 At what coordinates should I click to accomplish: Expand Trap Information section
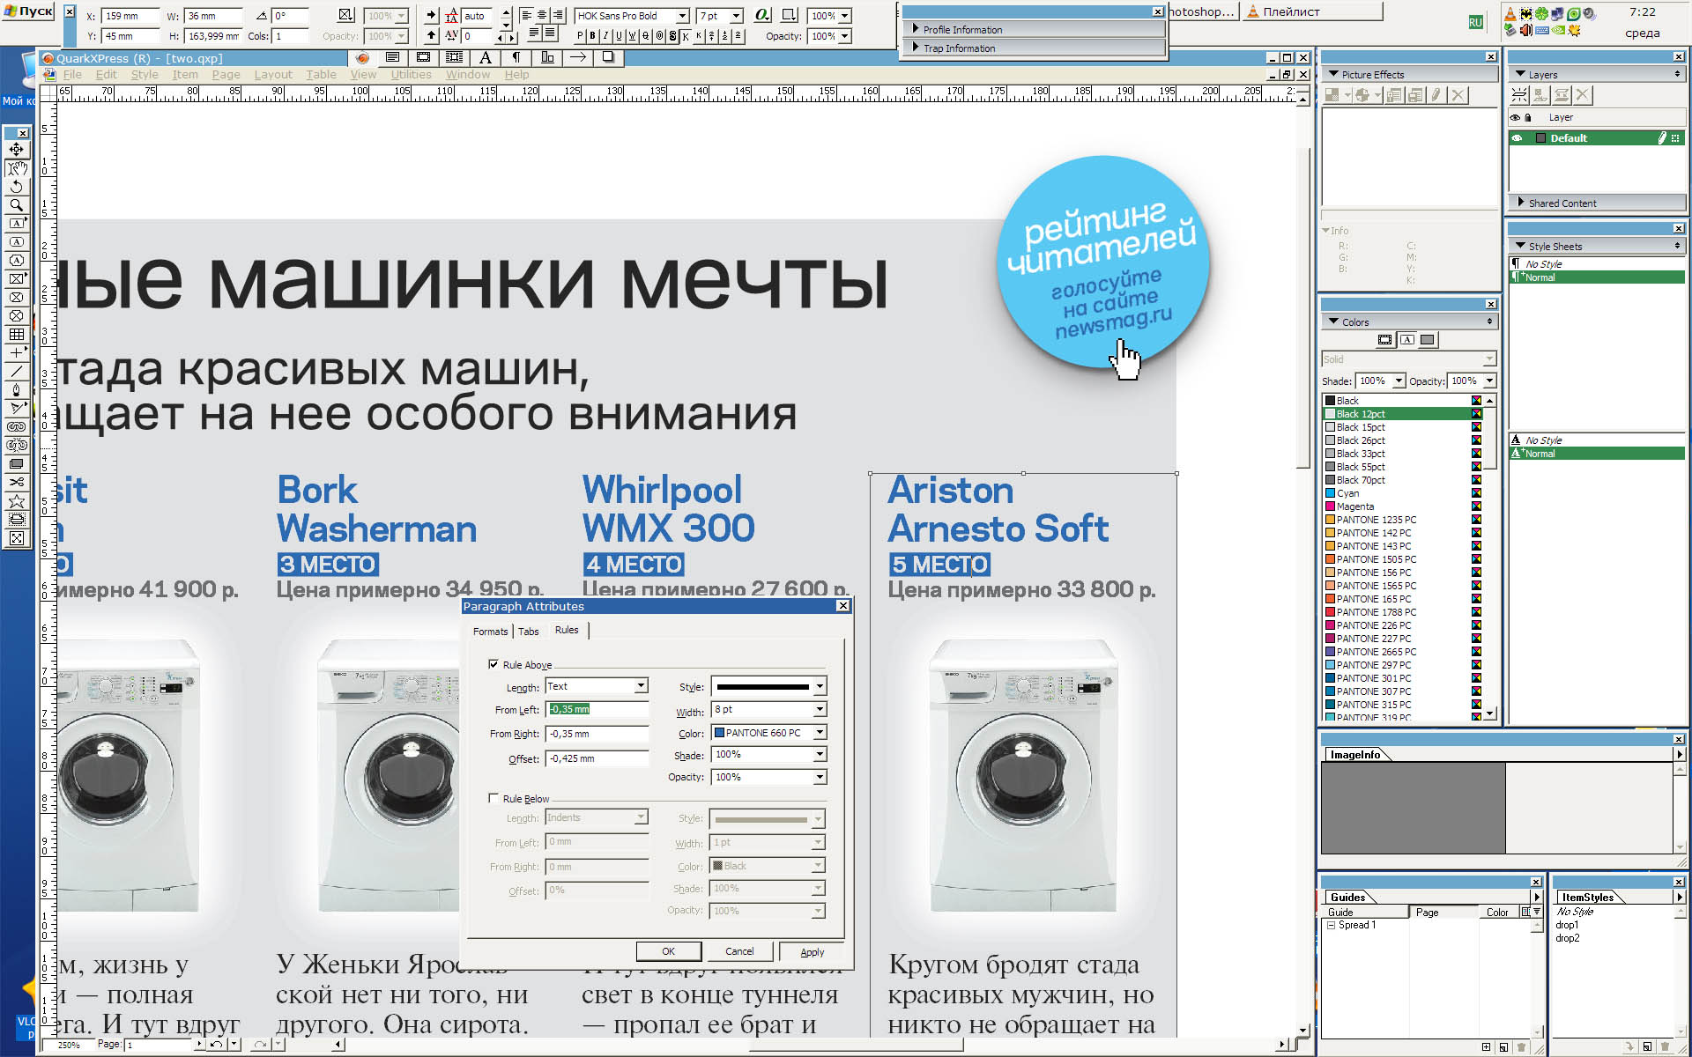click(x=916, y=48)
